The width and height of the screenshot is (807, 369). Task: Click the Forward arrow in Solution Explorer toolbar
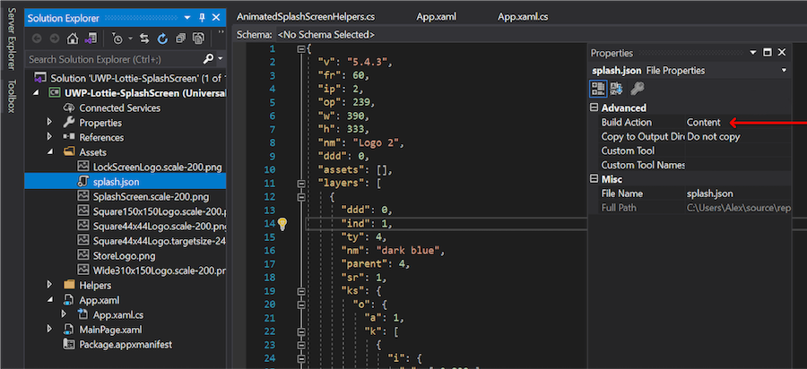tap(54, 39)
